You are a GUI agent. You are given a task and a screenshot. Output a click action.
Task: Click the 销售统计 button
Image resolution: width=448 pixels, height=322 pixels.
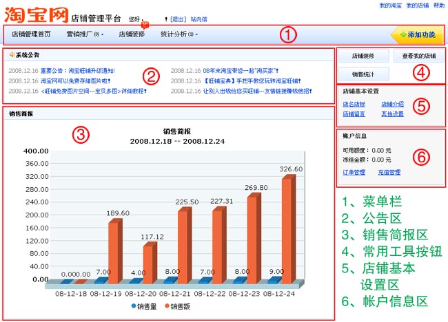point(363,74)
